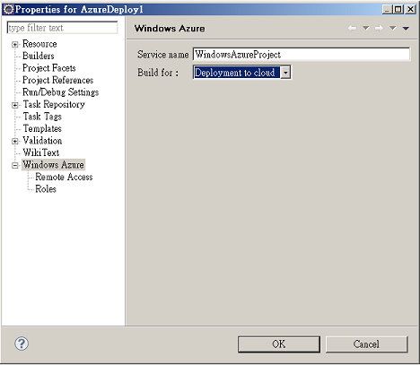Focus the type filter text field

[62, 28]
